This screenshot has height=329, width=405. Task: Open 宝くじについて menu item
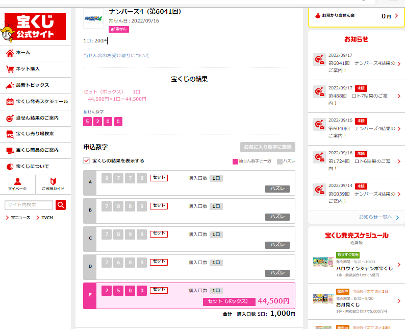[x=35, y=167]
